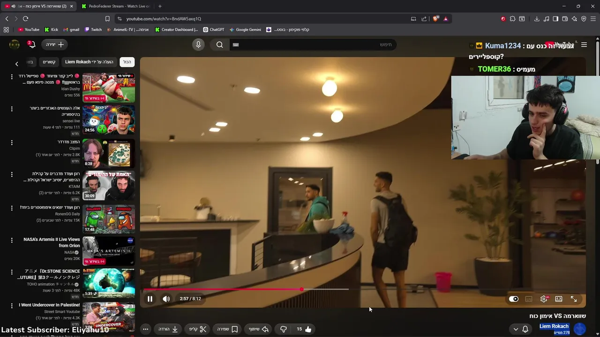Open the YouTube hamburger guide menu
The width and height of the screenshot is (600, 337).
584,45
